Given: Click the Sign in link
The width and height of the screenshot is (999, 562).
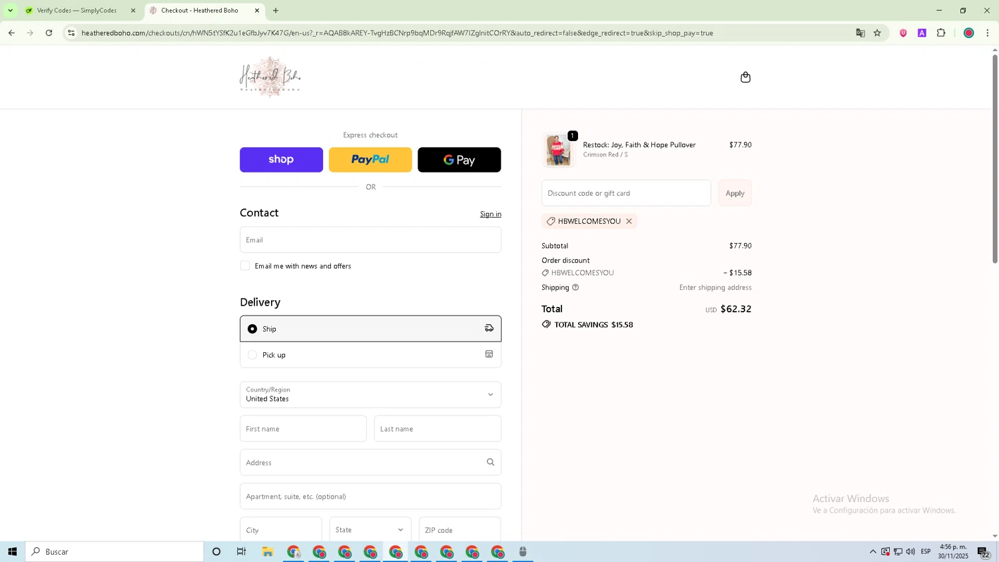Looking at the screenshot, I should [491, 214].
